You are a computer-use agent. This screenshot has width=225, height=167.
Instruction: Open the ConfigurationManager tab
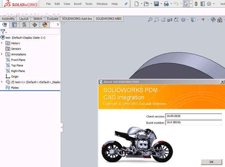click(24, 25)
